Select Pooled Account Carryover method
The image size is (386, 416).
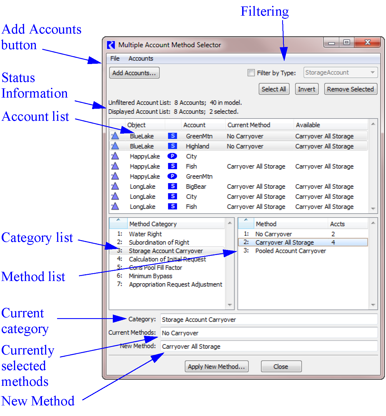click(x=290, y=251)
